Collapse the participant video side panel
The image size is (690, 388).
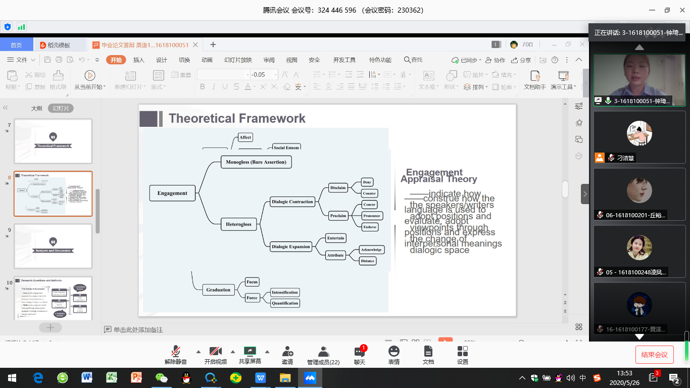[x=585, y=194]
